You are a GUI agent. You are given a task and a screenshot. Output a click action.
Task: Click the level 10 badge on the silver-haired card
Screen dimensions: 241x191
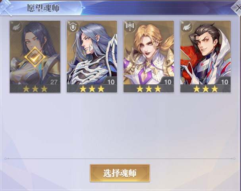pyautogui.click(x=111, y=82)
